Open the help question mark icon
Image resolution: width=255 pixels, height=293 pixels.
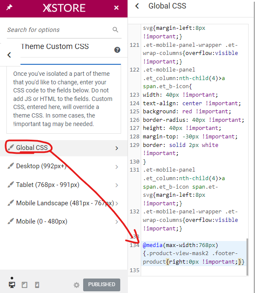click(117, 50)
